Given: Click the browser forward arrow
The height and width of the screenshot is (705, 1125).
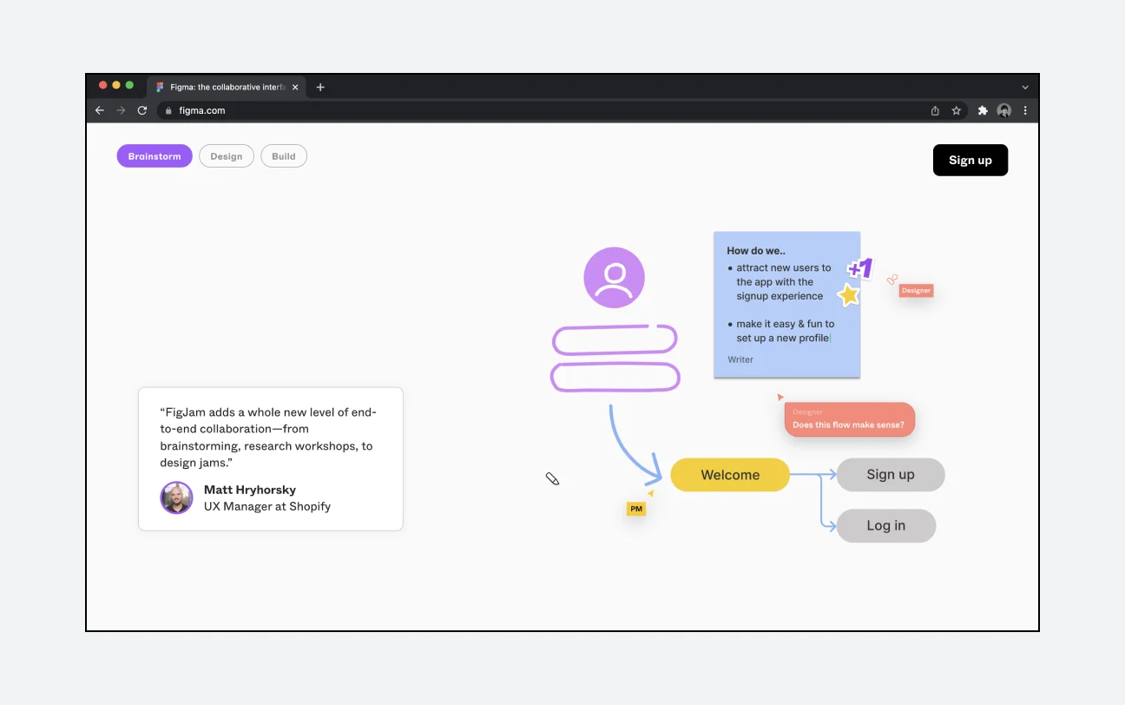Looking at the screenshot, I should pyautogui.click(x=121, y=110).
